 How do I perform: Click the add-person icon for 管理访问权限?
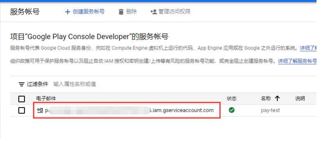click(x=154, y=12)
